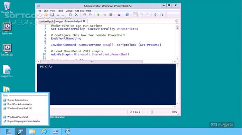Open the View menu
Image resolution: width=242 pixels, height=135 pixels.
(x=53, y=11)
